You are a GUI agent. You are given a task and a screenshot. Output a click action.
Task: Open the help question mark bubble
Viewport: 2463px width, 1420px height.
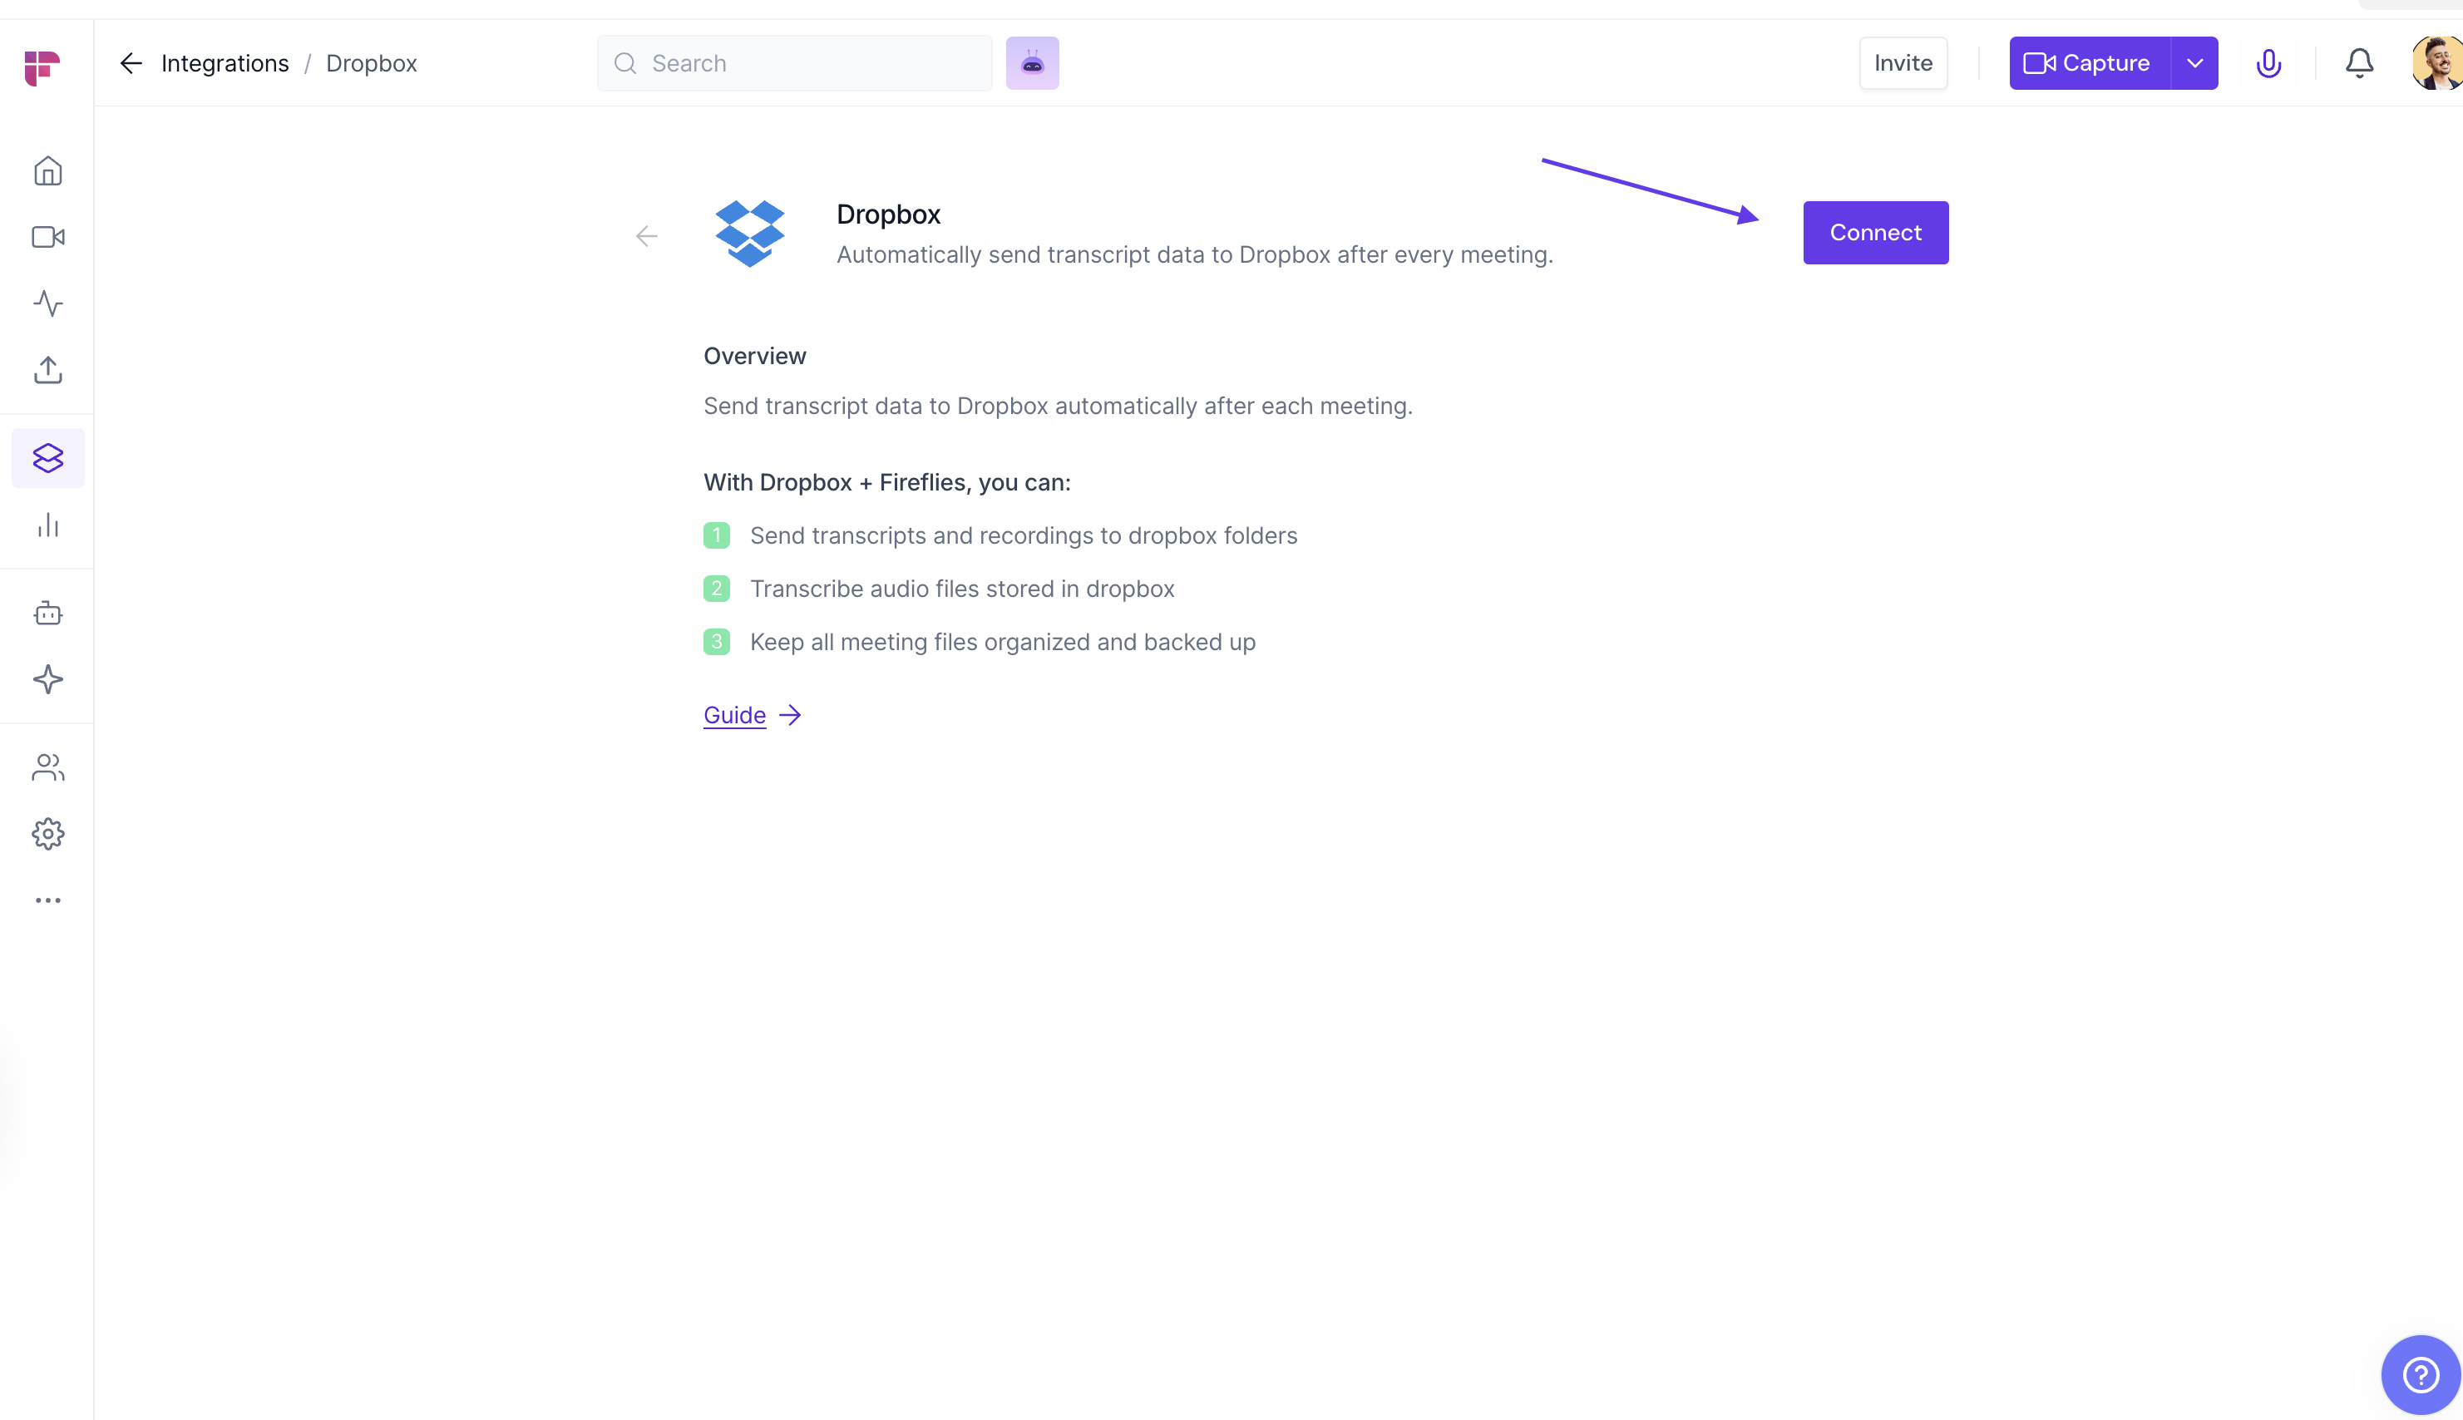coord(2420,1375)
